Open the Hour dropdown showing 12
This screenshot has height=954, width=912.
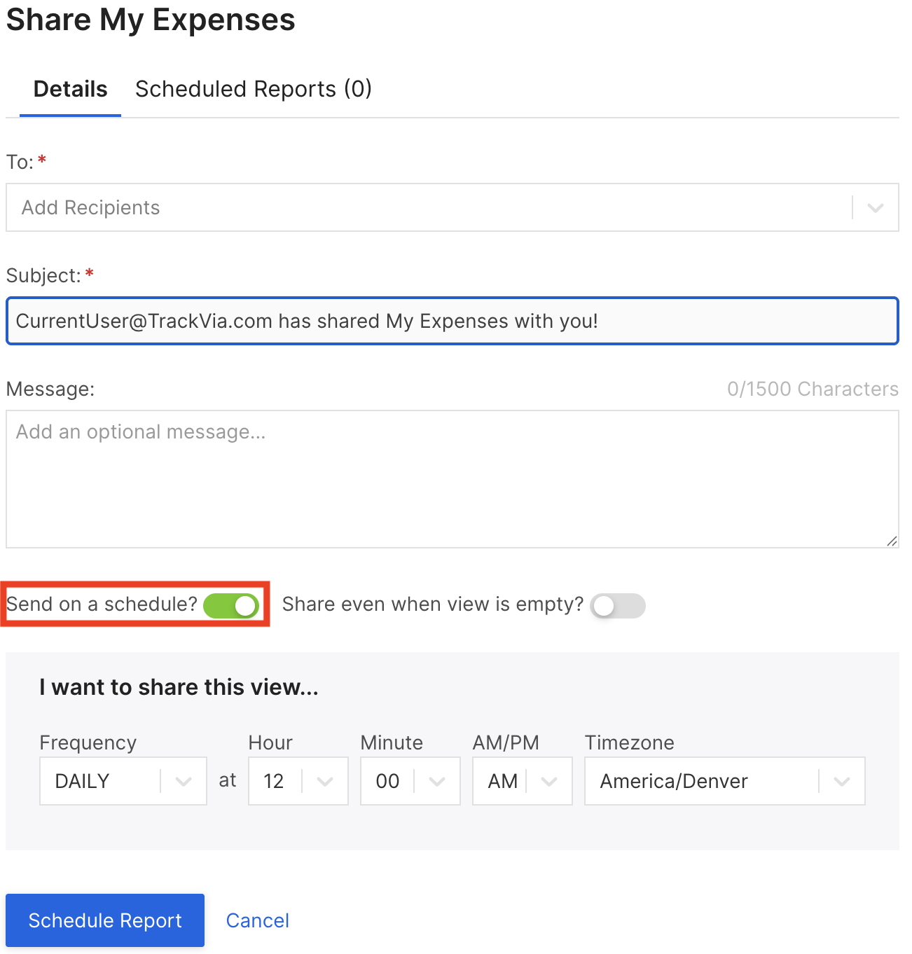[x=298, y=781]
